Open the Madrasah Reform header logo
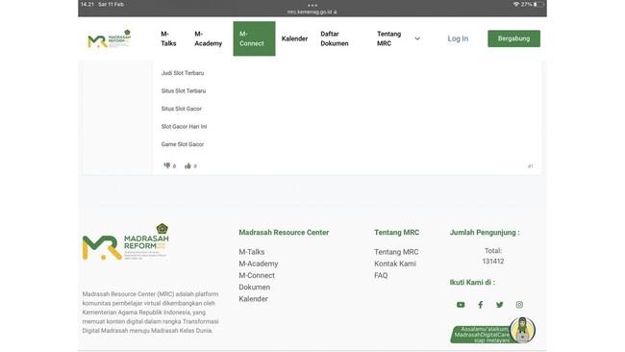625x352 pixels. click(110, 38)
